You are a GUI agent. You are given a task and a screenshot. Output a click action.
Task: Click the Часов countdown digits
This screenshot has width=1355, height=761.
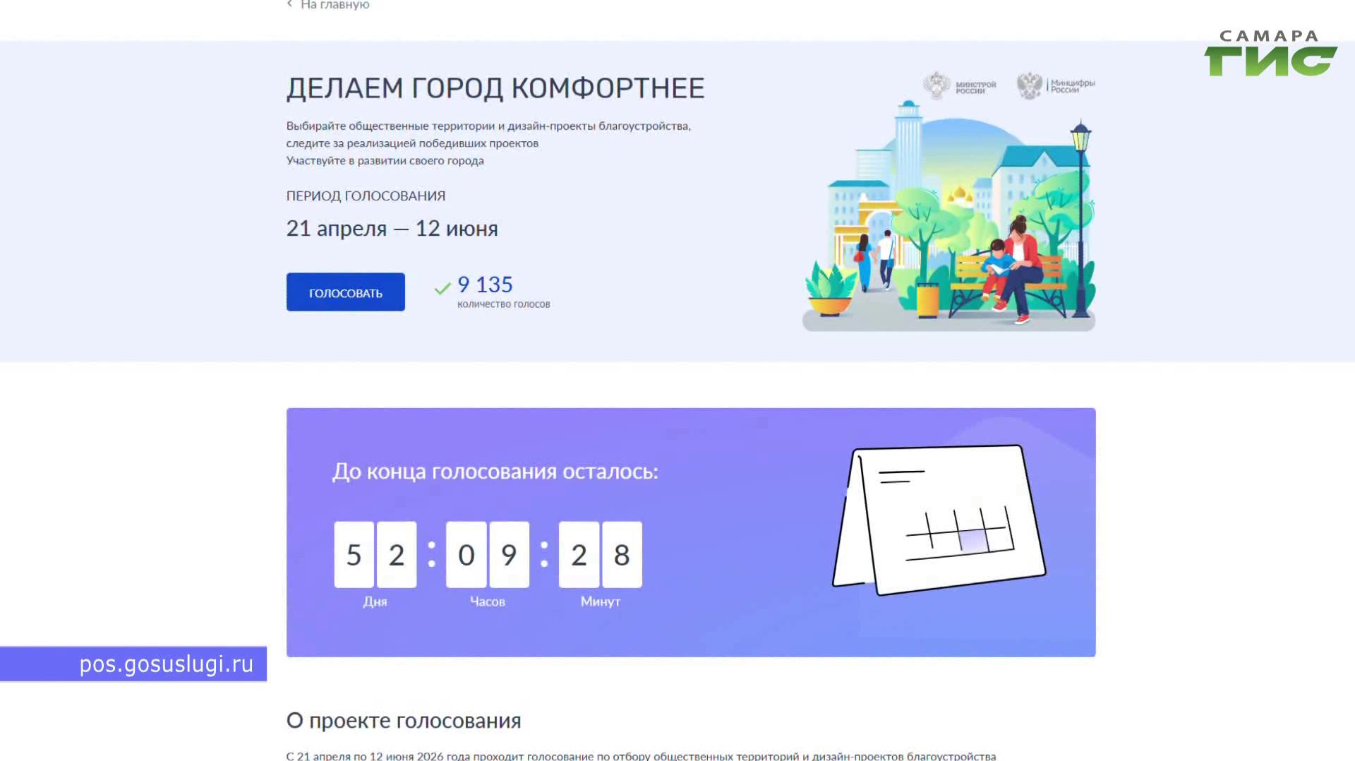(x=487, y=555)
